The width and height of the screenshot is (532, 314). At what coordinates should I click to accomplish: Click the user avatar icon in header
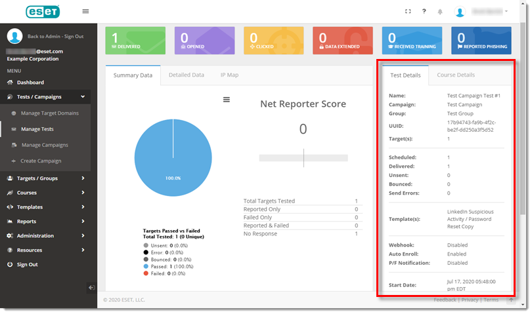pyautogui.click(x=460, y=12)
